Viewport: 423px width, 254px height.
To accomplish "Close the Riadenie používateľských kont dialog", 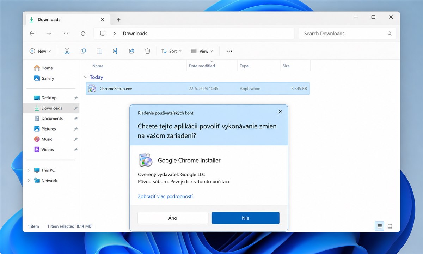I will [280, 111].
